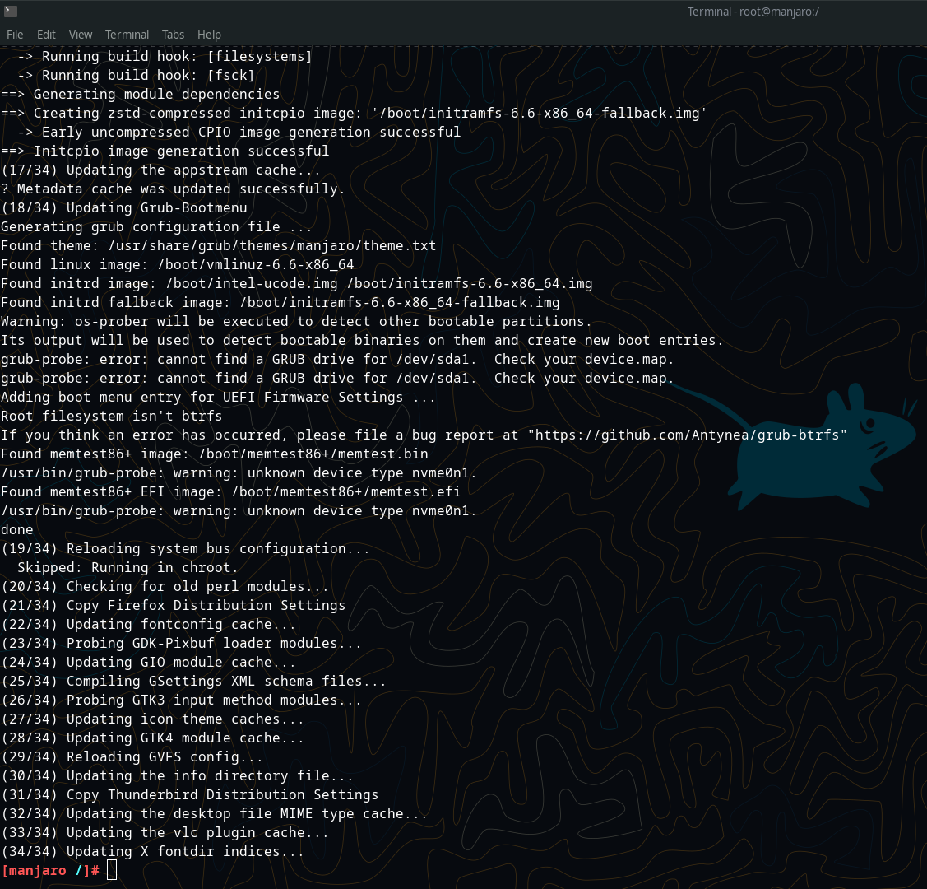The width and height of the screenshot is (927, 889).
Task: Click the [manjaro /]# prompt text
Action: [x=49, y=870]
